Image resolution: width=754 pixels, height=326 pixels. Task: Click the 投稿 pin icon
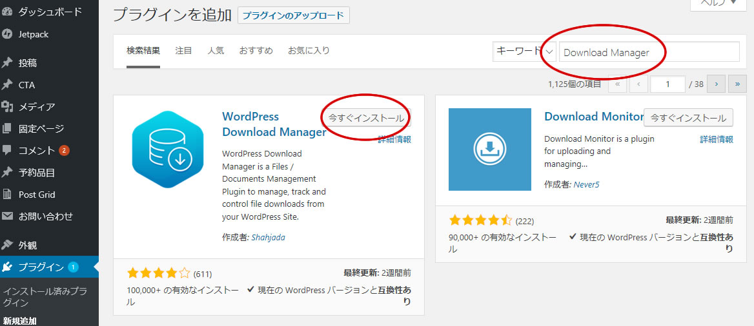[x=7, y=63]
